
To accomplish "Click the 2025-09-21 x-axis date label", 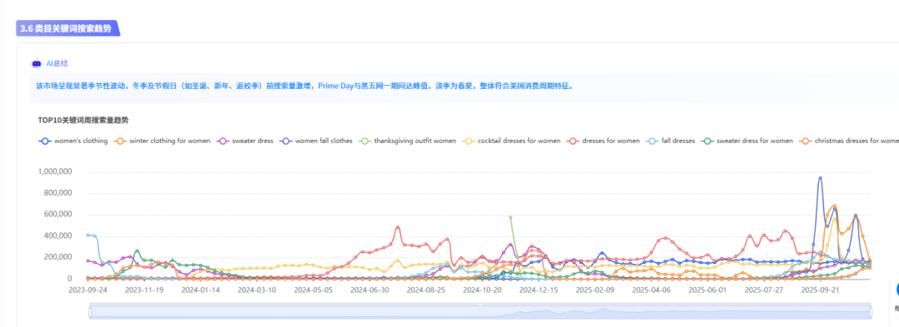I will point(821,290).
